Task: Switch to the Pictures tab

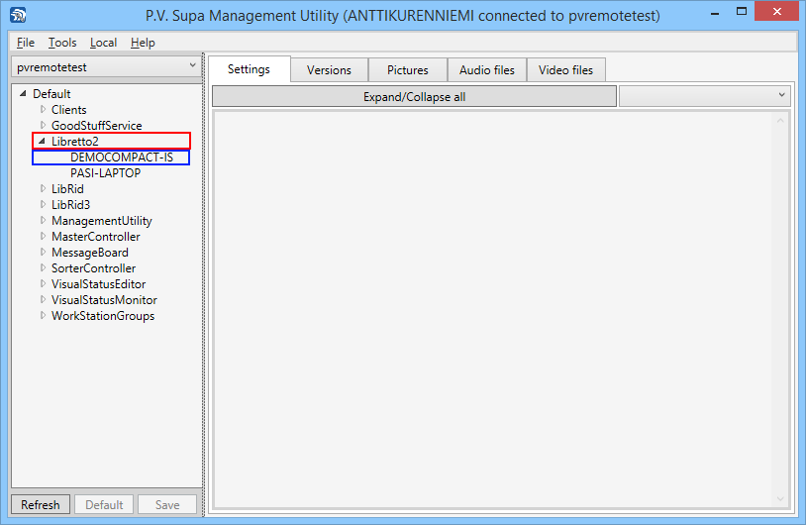Action: [408, 70]
